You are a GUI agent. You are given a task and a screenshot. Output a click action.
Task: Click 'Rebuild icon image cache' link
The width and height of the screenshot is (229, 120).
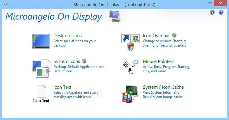[163, 97]
